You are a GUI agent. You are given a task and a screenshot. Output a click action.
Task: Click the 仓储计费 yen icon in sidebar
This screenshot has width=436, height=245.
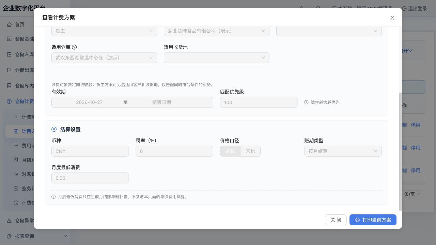coord(9,101)
